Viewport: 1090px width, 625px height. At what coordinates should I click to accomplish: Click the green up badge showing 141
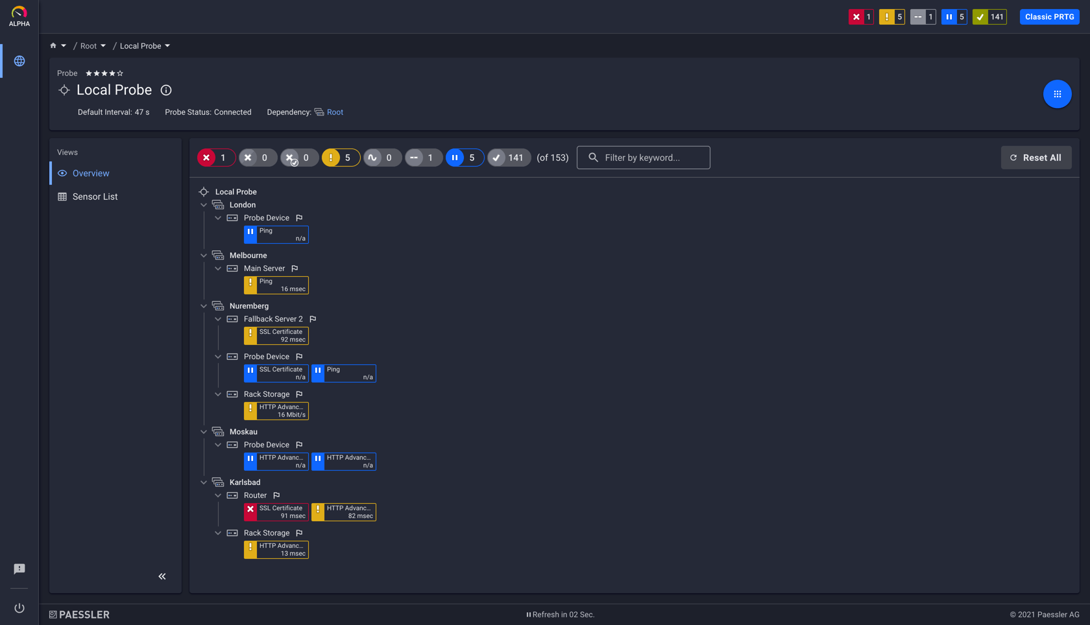pyautogui.click(x=989, y=17)
